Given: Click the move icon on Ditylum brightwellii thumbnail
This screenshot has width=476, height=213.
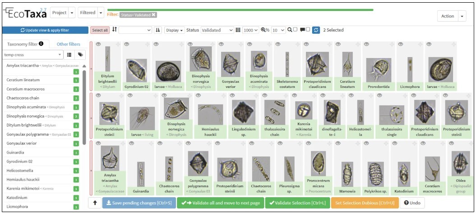Looking at the screenshot, I should click(118, 44).
